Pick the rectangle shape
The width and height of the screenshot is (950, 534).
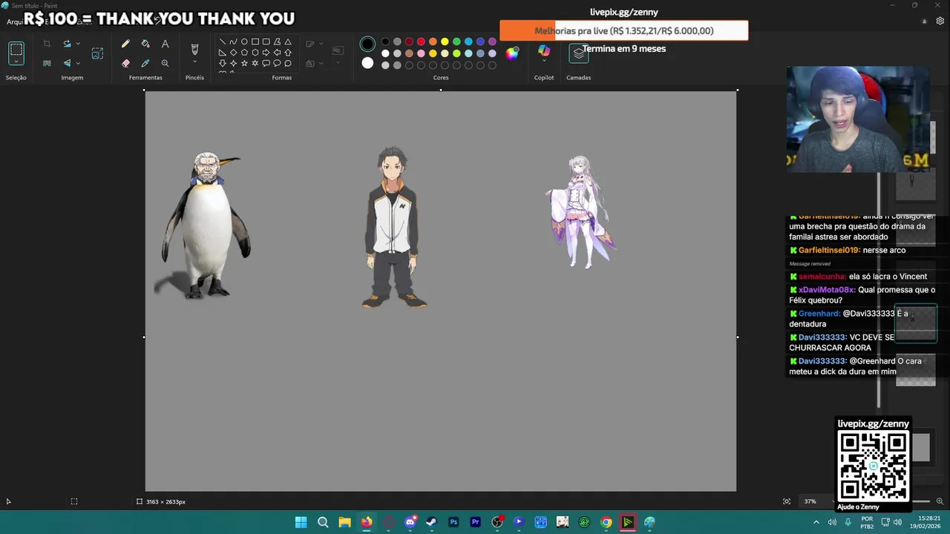click(x=255, y=42)
